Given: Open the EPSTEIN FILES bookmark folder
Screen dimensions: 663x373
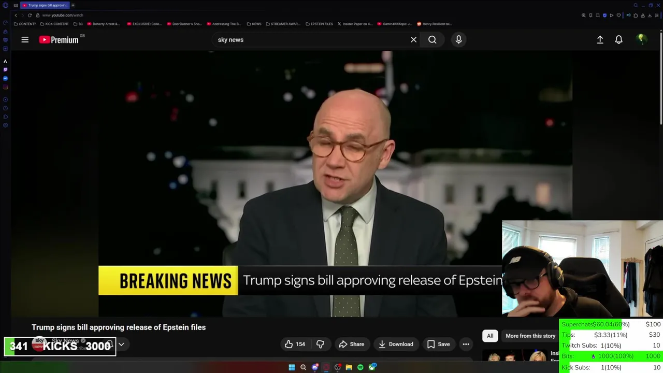Looking at the screenshot, I should 319,24.
